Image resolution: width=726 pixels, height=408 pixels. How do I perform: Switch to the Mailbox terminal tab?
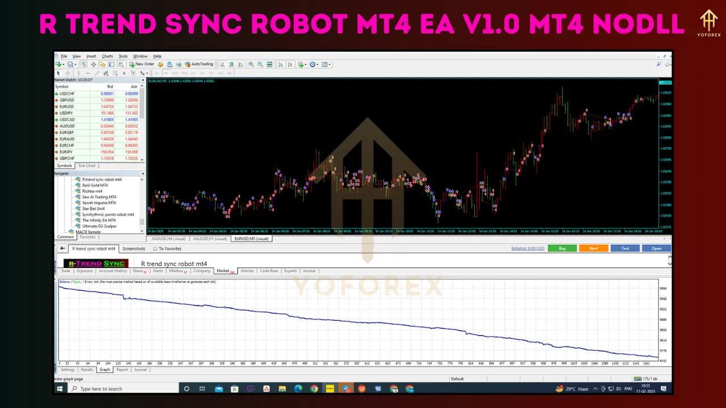pyautogui.click(x=178, y=271)
